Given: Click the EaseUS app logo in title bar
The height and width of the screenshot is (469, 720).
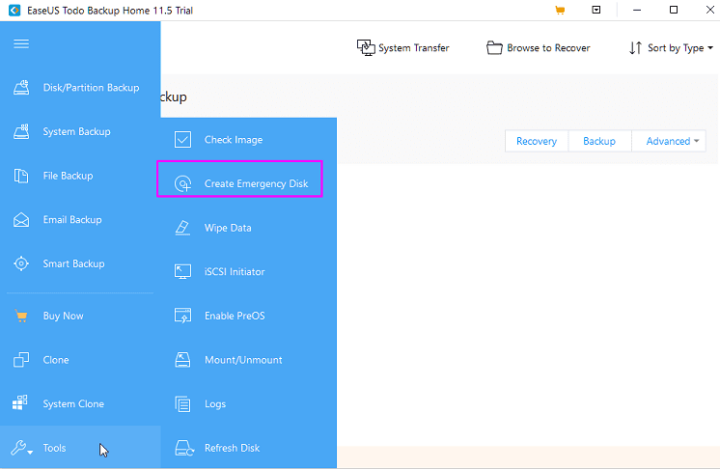Looking at the screenshot, I should point(14,10).
